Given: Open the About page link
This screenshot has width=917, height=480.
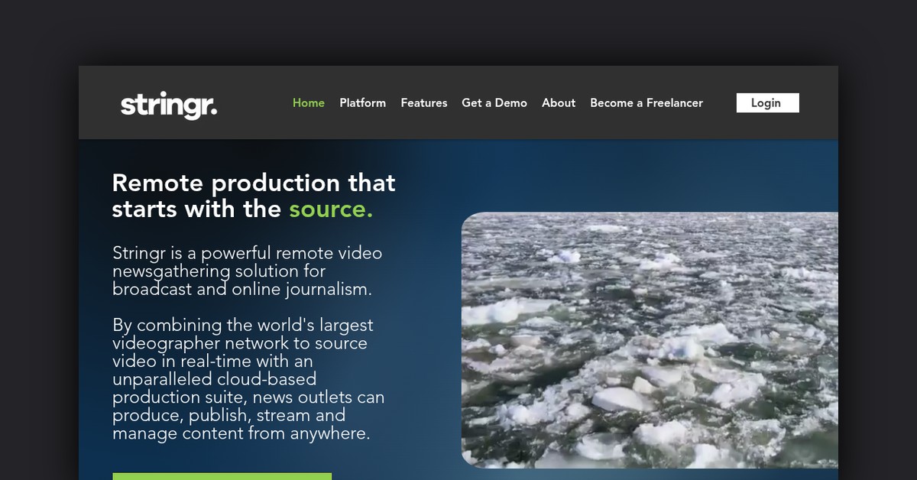Looking at the screenshot, I should 559,102.
